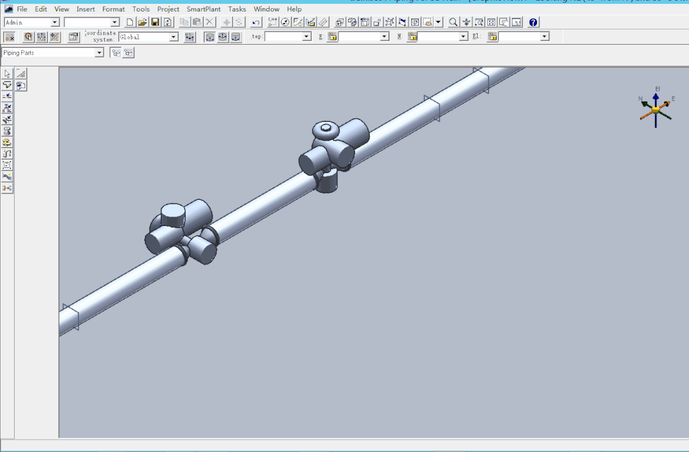Click the overlapping fence filter icon
The width and height of the screenshot is (689, 452).
coord(128,53)
